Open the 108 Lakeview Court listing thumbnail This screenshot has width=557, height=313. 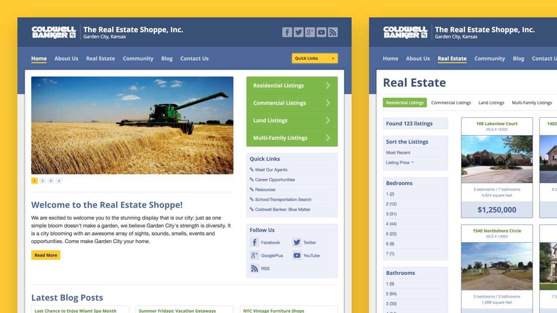coord(497,160)
